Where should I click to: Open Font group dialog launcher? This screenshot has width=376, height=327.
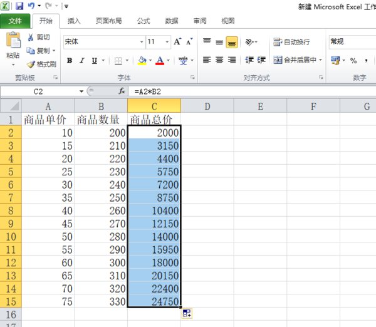click(192, 77)
